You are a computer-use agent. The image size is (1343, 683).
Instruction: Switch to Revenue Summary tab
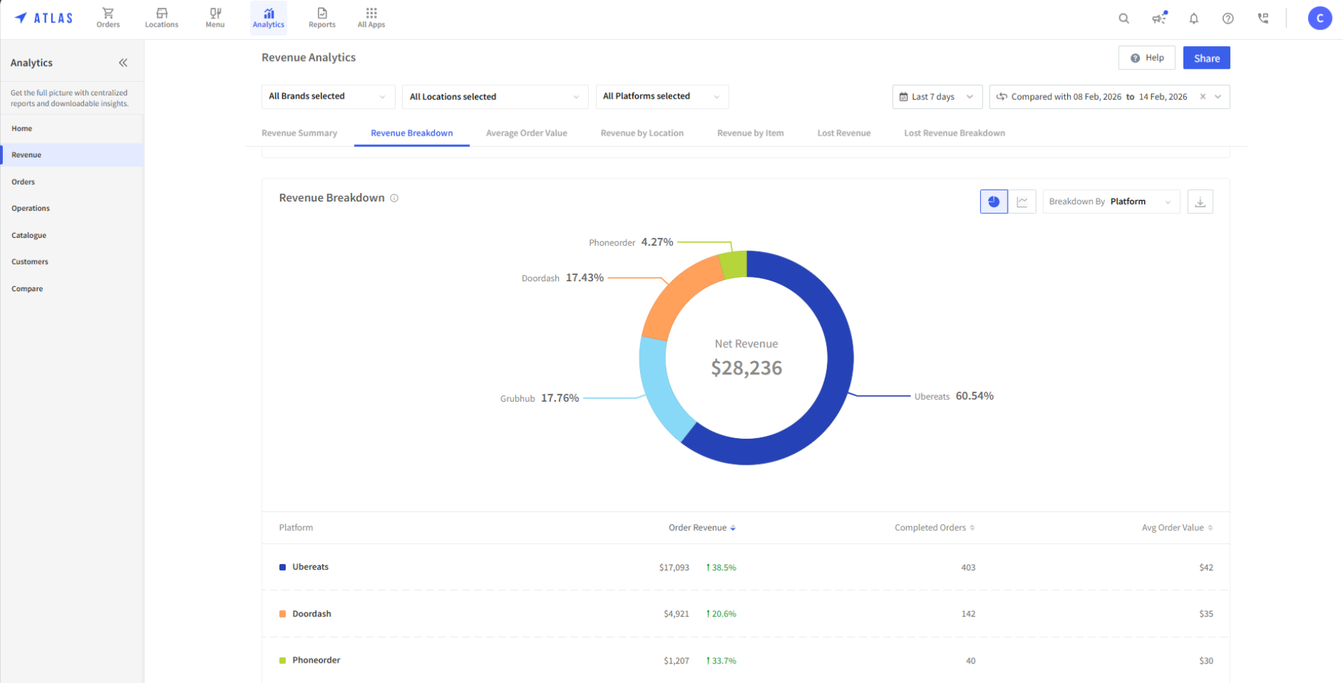299,133
